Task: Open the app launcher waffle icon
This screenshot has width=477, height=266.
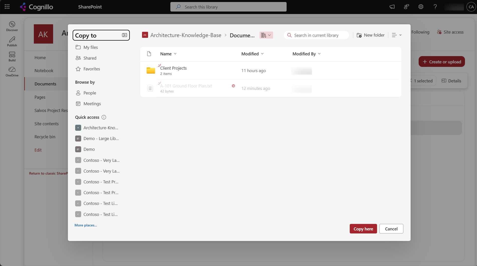Action: point(7,7)
